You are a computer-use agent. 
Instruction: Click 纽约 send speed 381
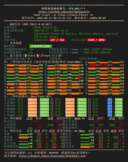pyautogui.click(x=101, y=140)
